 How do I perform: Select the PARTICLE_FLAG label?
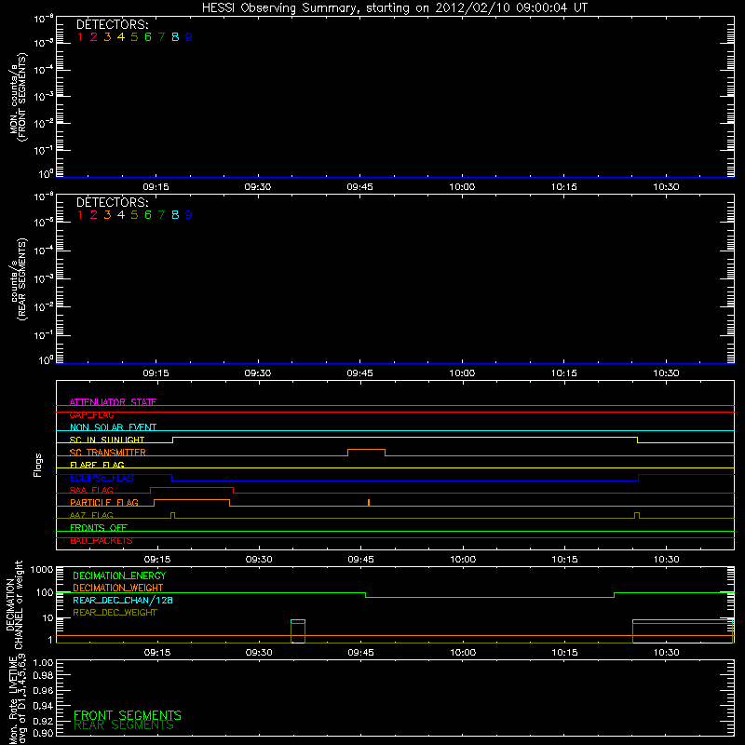coord(104,503)
